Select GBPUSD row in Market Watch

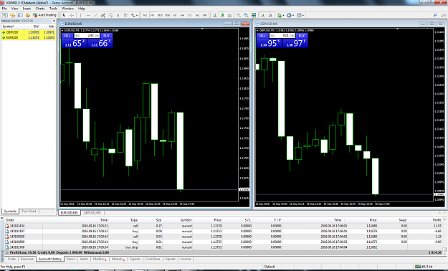pos(28,32)
